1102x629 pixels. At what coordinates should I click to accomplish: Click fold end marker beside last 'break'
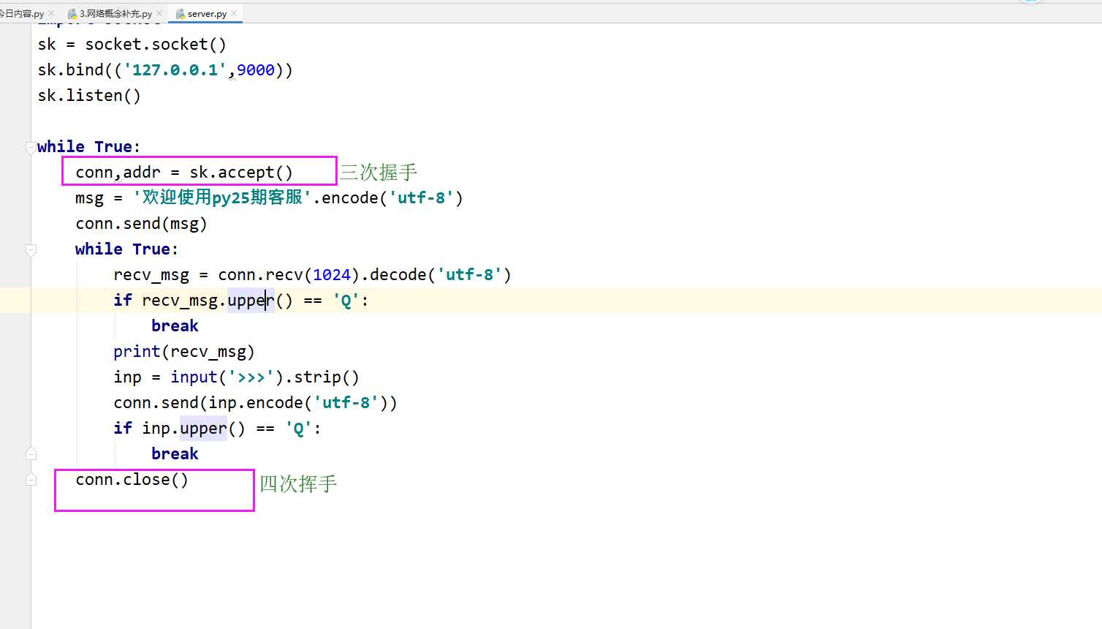click(31, 454)
